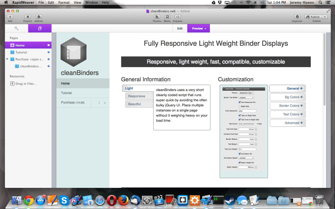Switch to Edit mode
This screenshot has height=209, width=335.
180,28
